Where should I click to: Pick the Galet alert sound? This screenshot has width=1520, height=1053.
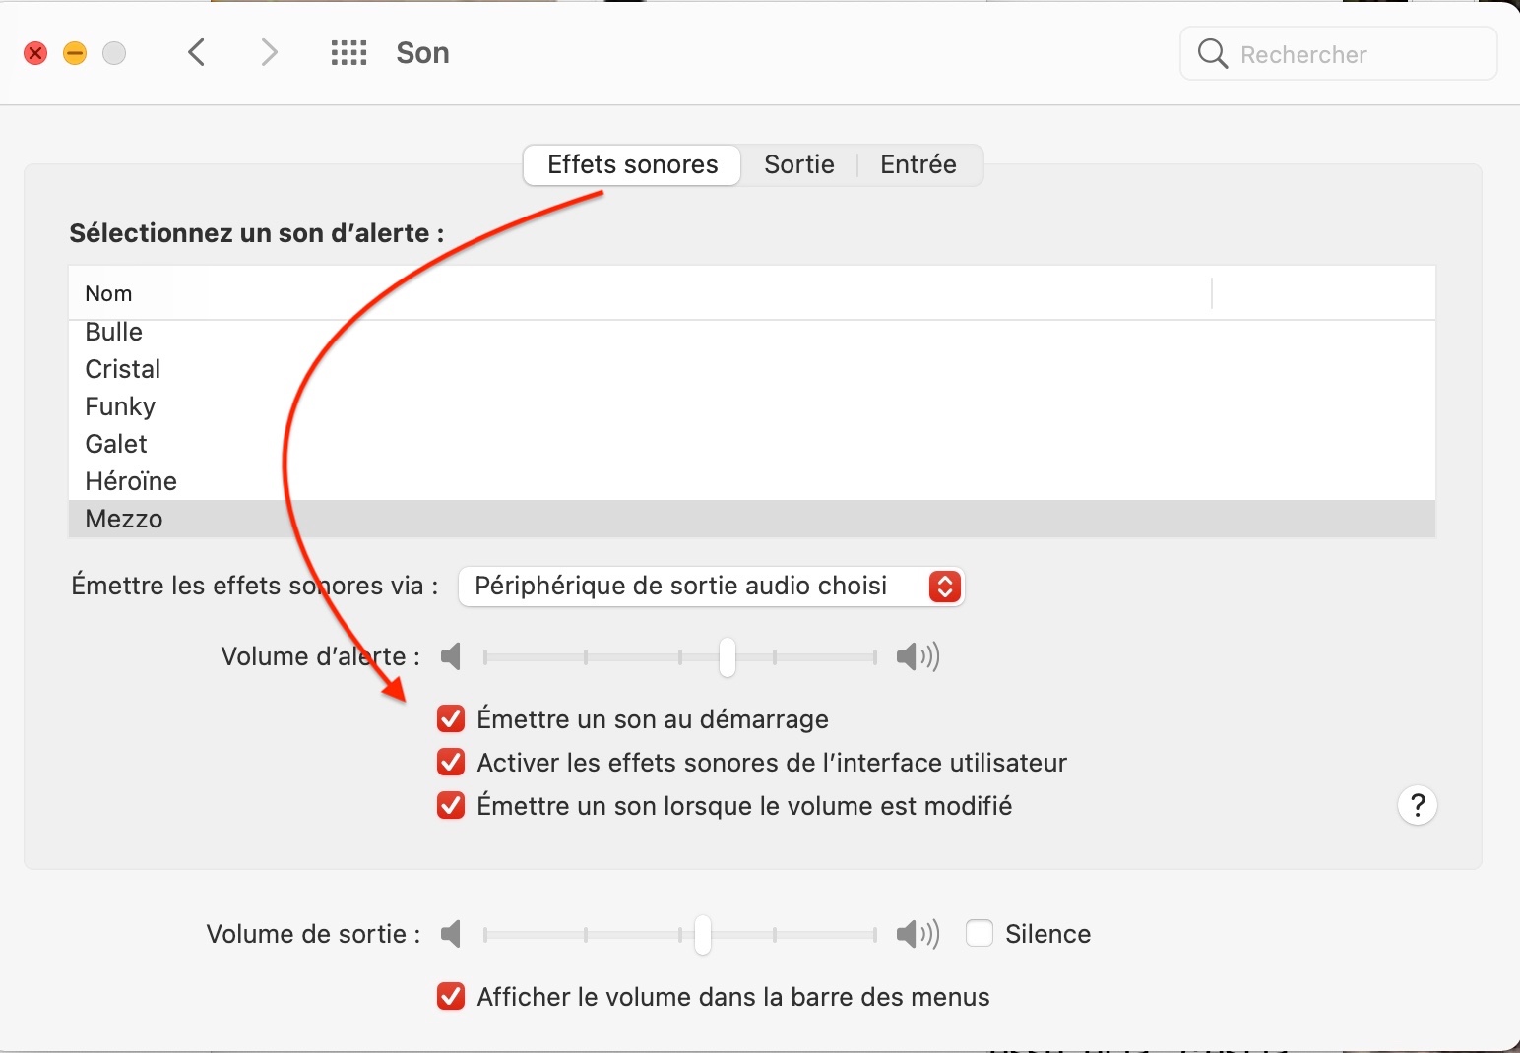(x=752, y=444)
